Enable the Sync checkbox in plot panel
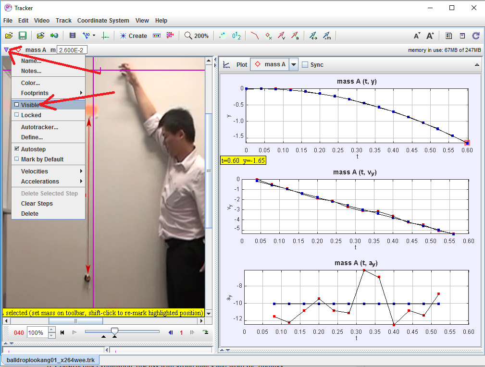485x367 pixels. 305,65
